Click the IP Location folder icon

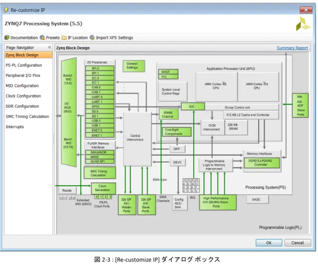[64, 38]
